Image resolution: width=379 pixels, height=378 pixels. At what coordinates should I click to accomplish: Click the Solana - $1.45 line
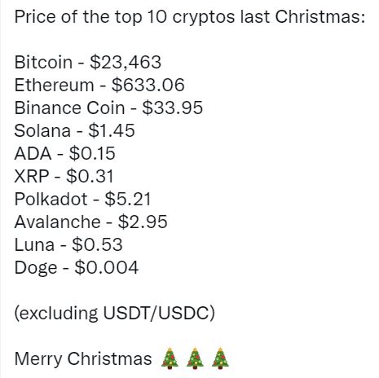[x=74, y=130]
